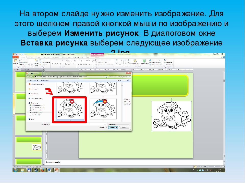Viewport: 245px width, 183px height.
Task: Click New Folder in the dialog toolbar
Action: click(x=45, y=81)
